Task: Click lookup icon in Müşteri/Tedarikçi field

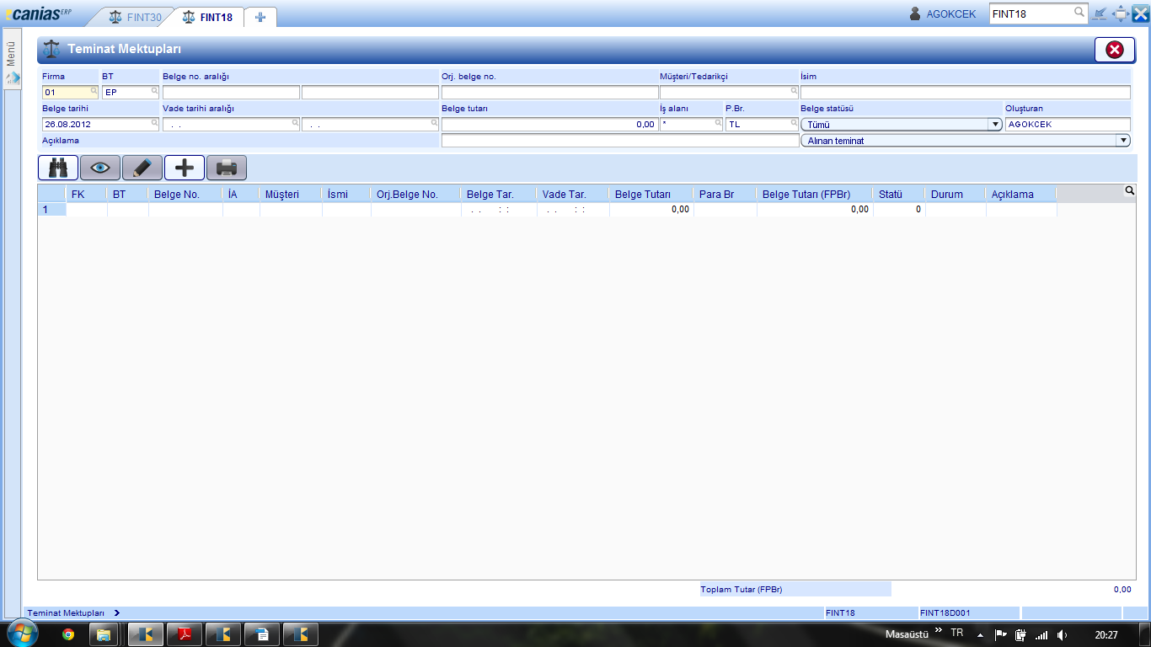Action: coord(794,91)
